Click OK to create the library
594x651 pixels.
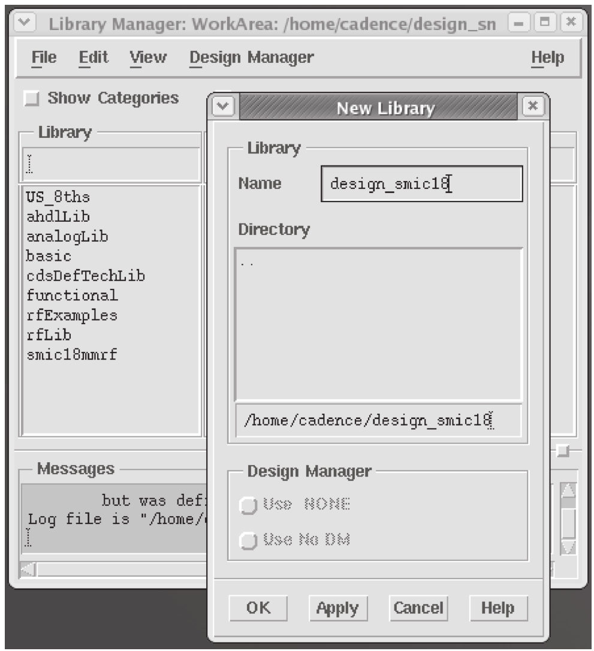click(x=258, y=608)
